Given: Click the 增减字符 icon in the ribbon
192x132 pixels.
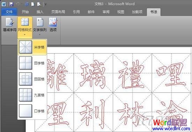Looking at the screenshot, I should 9,22.
